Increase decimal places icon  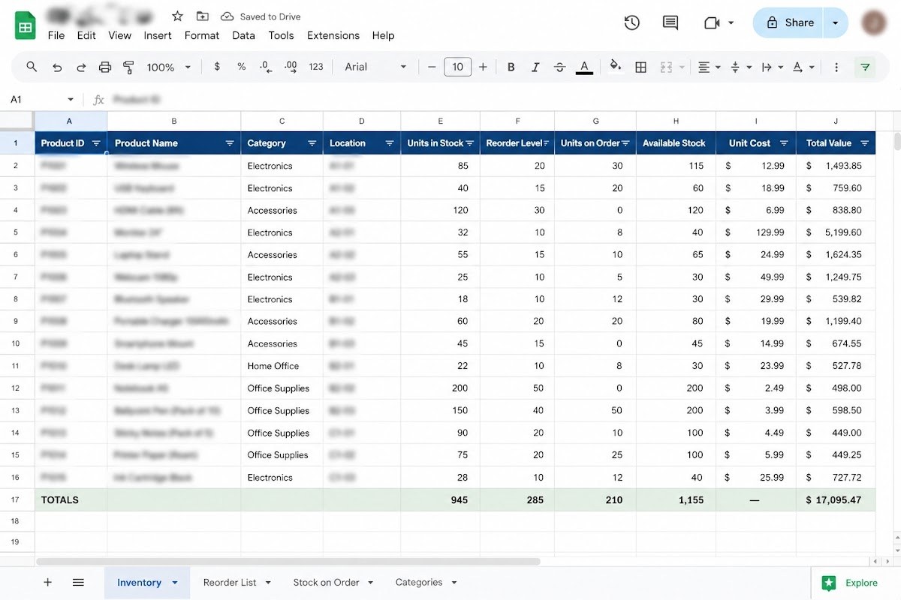[291, 67]
